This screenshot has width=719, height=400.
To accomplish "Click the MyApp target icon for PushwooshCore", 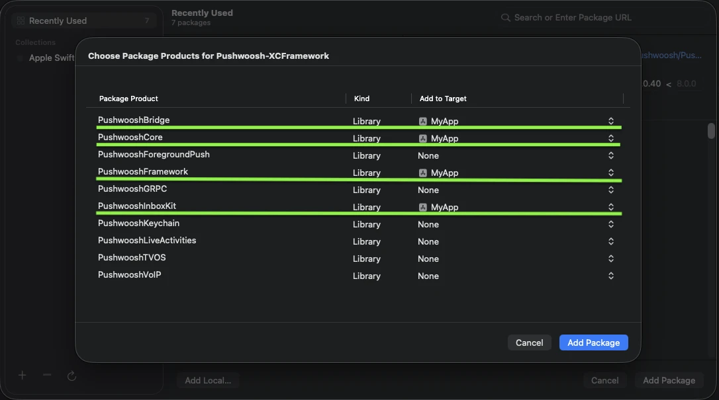I will 423,138.
